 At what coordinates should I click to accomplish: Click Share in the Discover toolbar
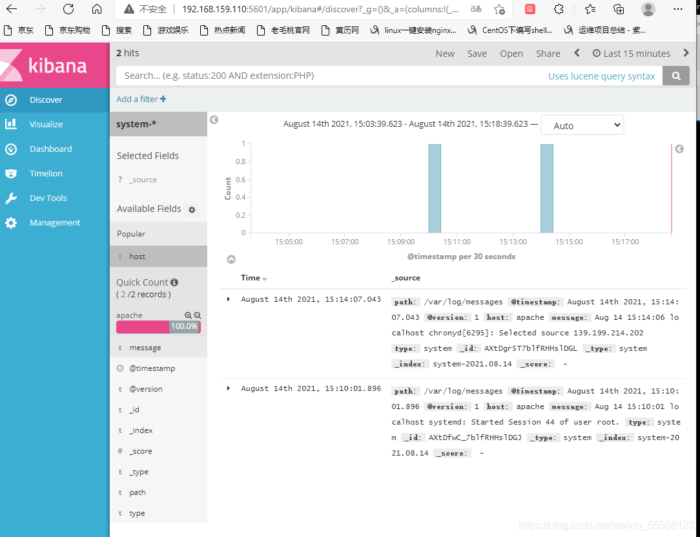[x=548, y=54]
